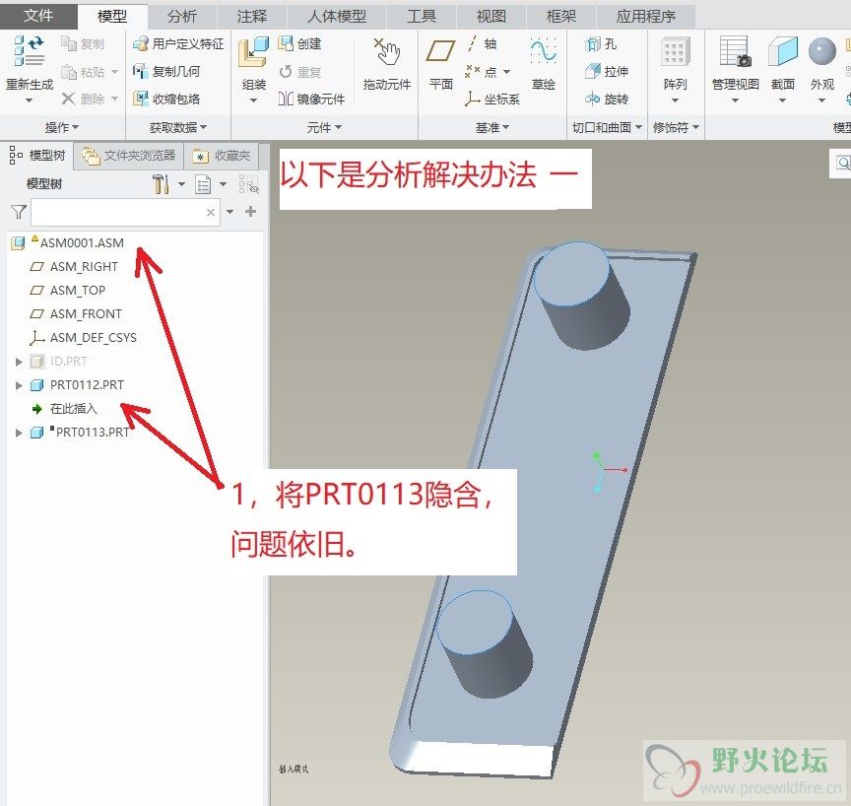
Task: Open the Favorites (收藏夹) tab
Action: click(222, 156)
